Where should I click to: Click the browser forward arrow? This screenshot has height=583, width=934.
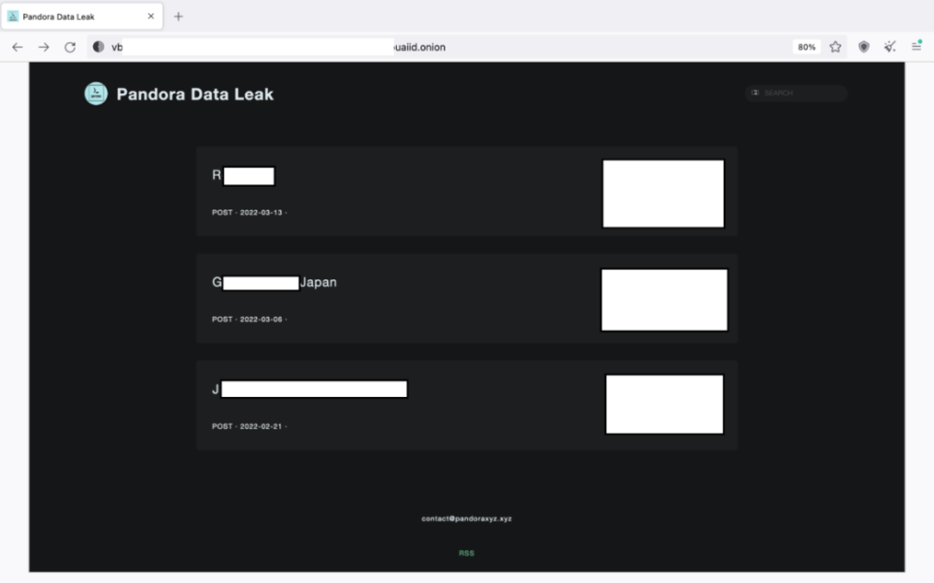click(x=44, y=47)
